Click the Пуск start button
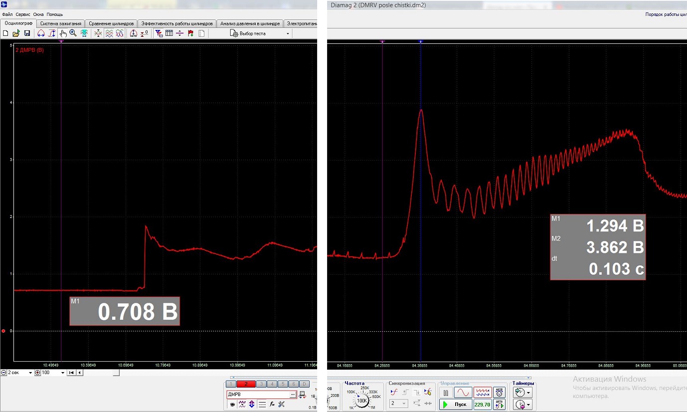Screen dimensions: 687x412 (456, 404)
